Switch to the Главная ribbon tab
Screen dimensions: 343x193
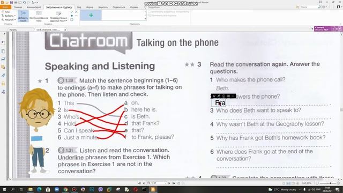point(18,7)
